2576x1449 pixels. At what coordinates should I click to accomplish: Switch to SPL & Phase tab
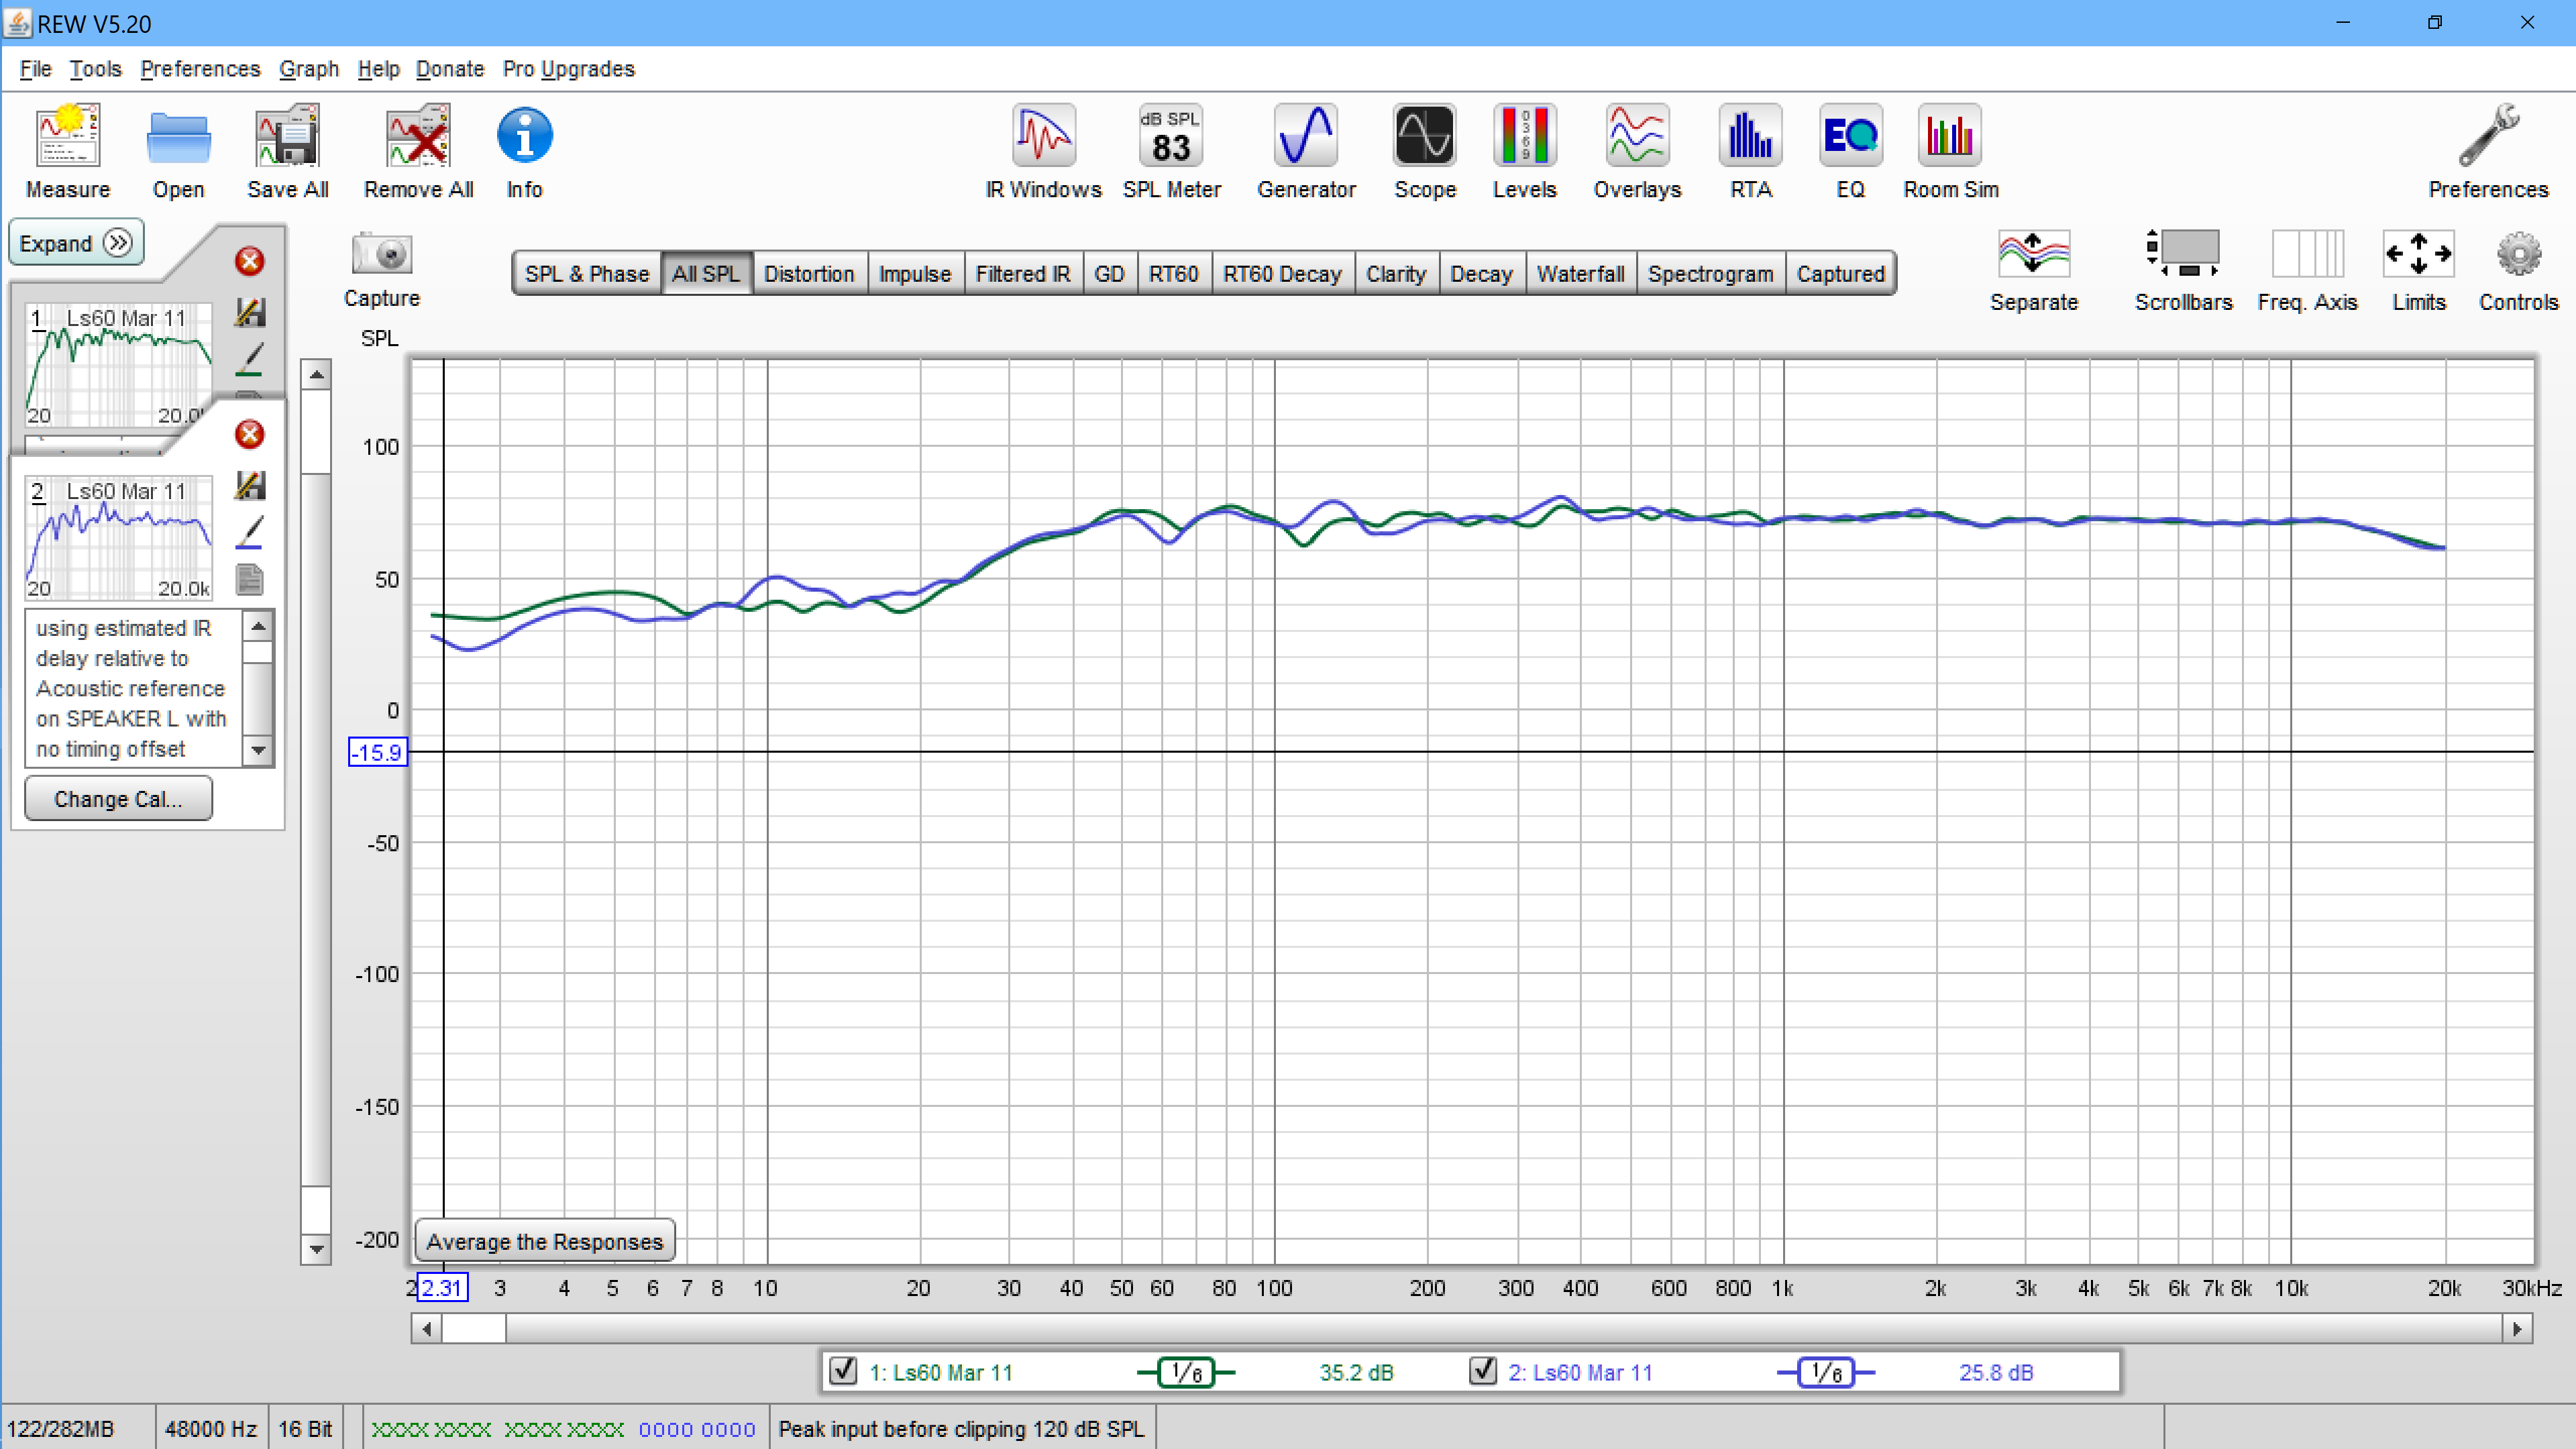587,274
